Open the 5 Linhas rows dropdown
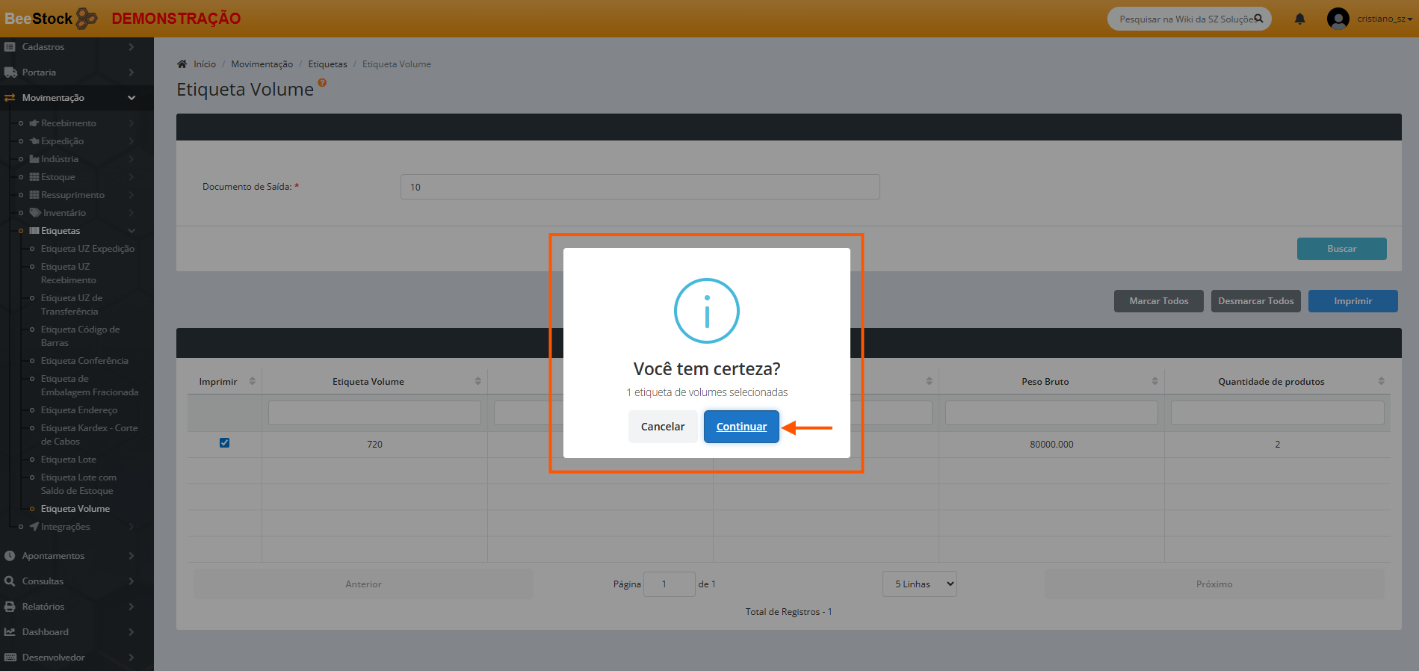Viewport: 1419px width, 671px height. [x=919, y=584]
